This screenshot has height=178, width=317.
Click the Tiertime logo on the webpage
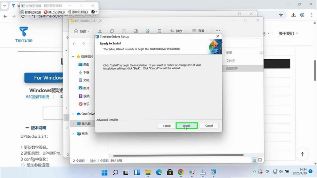[x=24, y=34]
